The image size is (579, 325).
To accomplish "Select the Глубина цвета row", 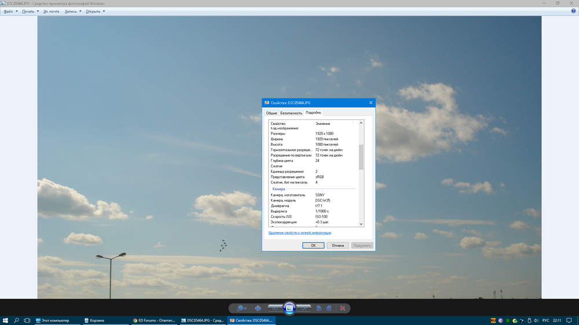I will click(313, 161).
